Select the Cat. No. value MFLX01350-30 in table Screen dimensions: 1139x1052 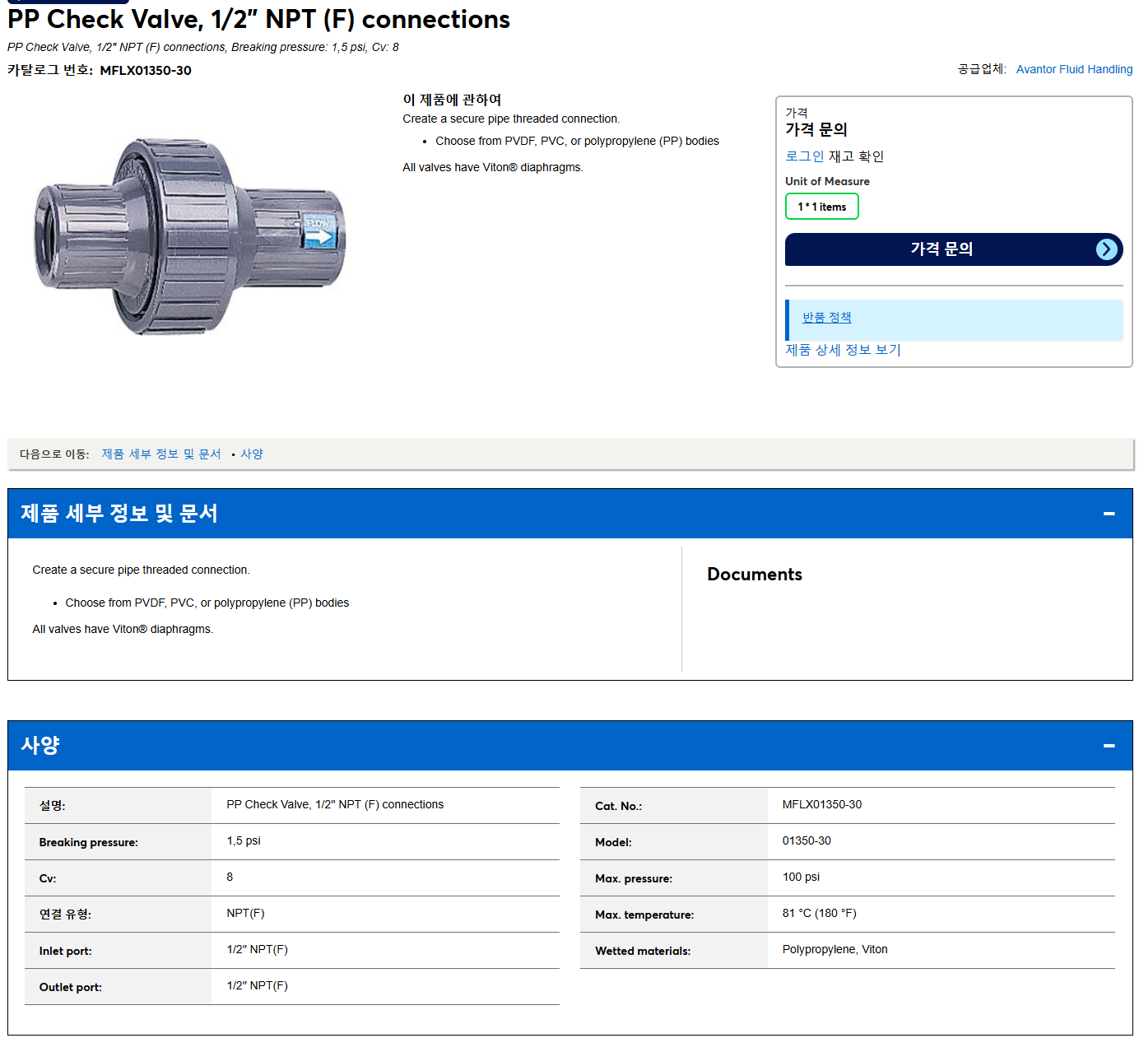pos(822,805)
